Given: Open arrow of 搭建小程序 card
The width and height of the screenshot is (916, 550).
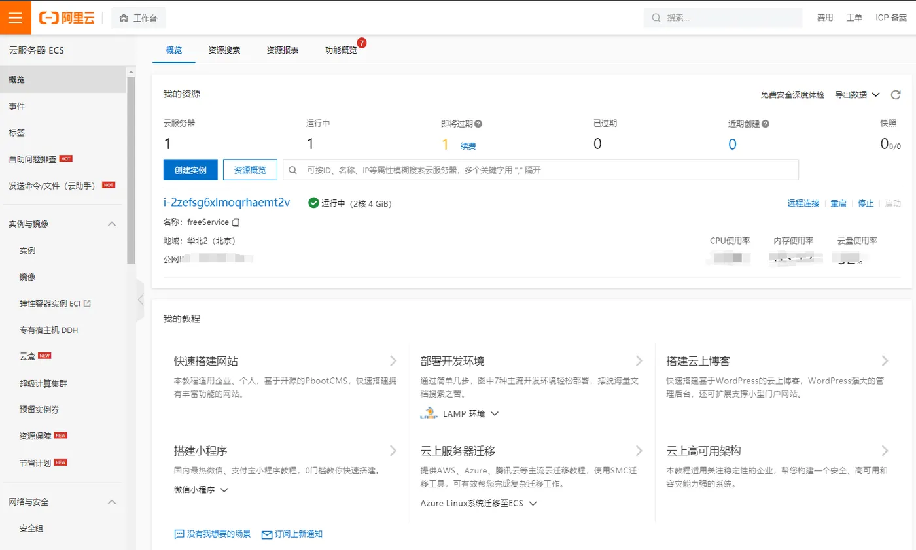Looking at the screenshot, I should point(393,451).
